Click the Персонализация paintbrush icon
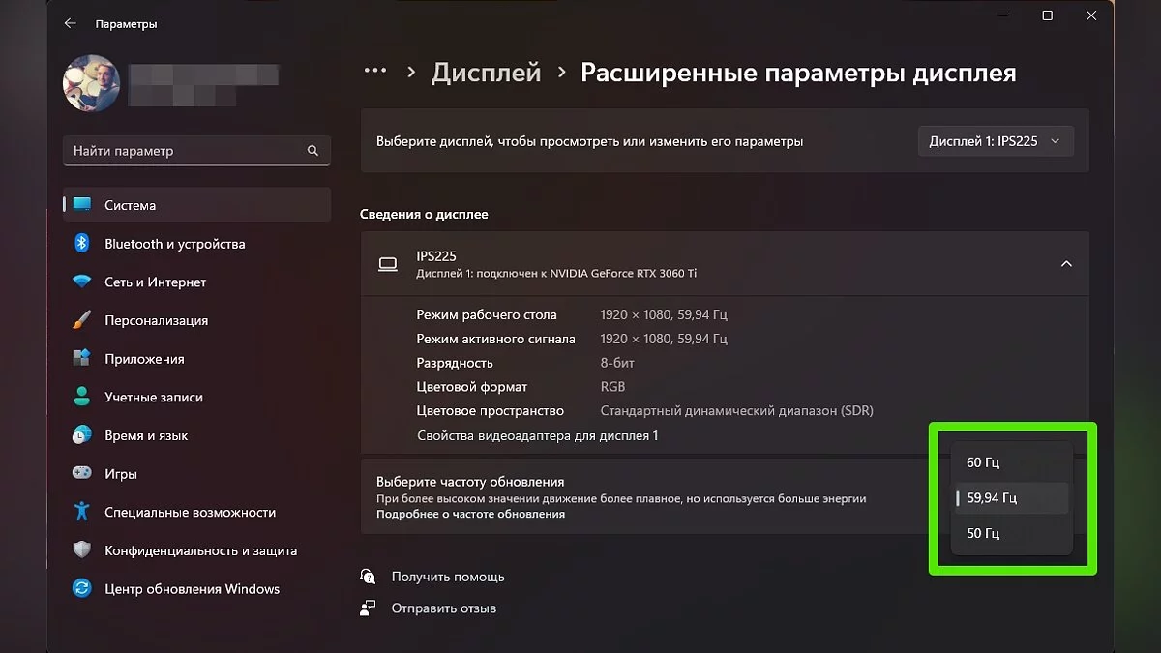Screen dimensions: 1161x653 point(82,320)
